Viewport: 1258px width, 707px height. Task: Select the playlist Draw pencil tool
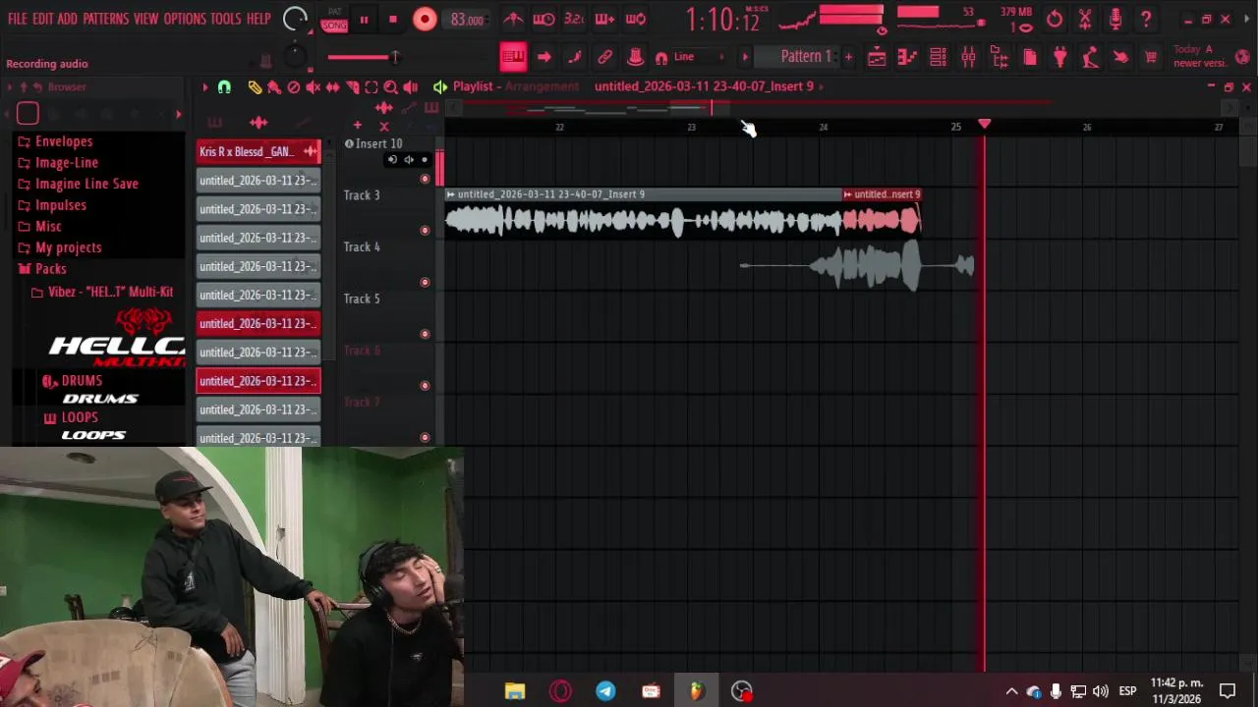pyautogui.click(x=255, y=87)
